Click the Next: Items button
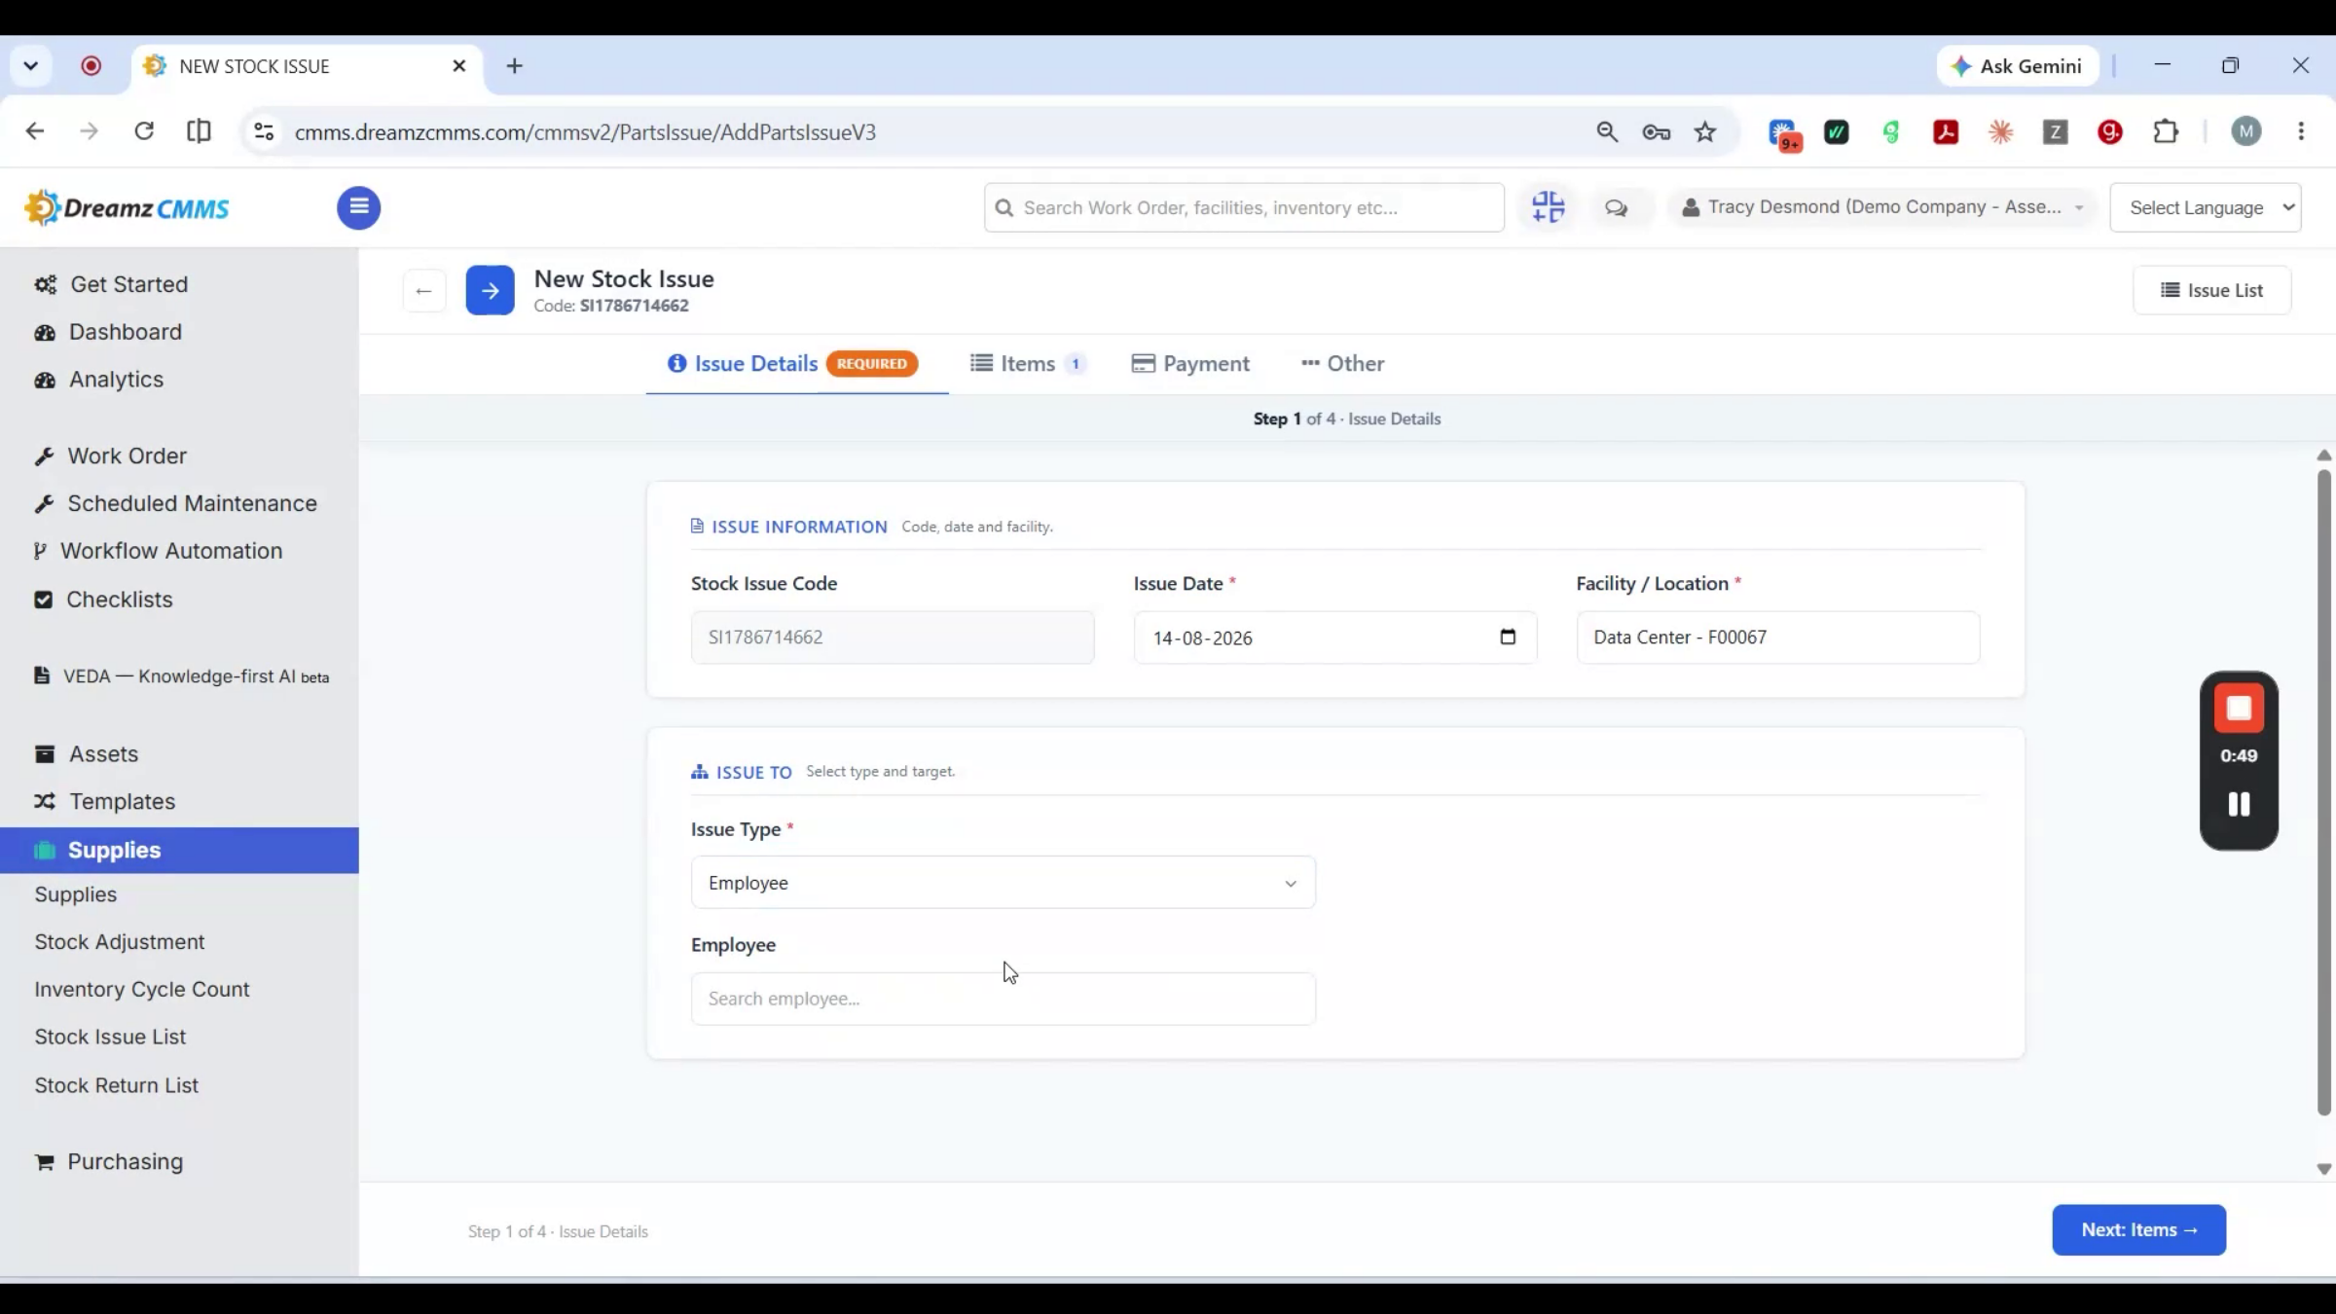The width and height of the screenshot is (2336, 1314). click(2138, 1230)
